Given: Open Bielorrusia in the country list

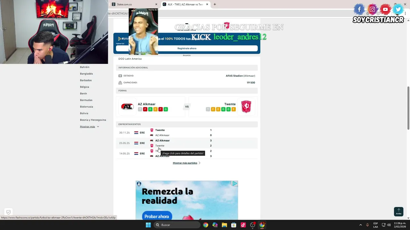Looking at the screenshot, I should pos(86,107).
